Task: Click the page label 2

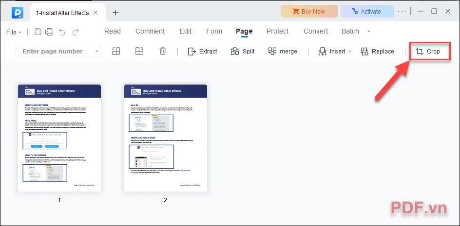Action: [x=166, y=200]
